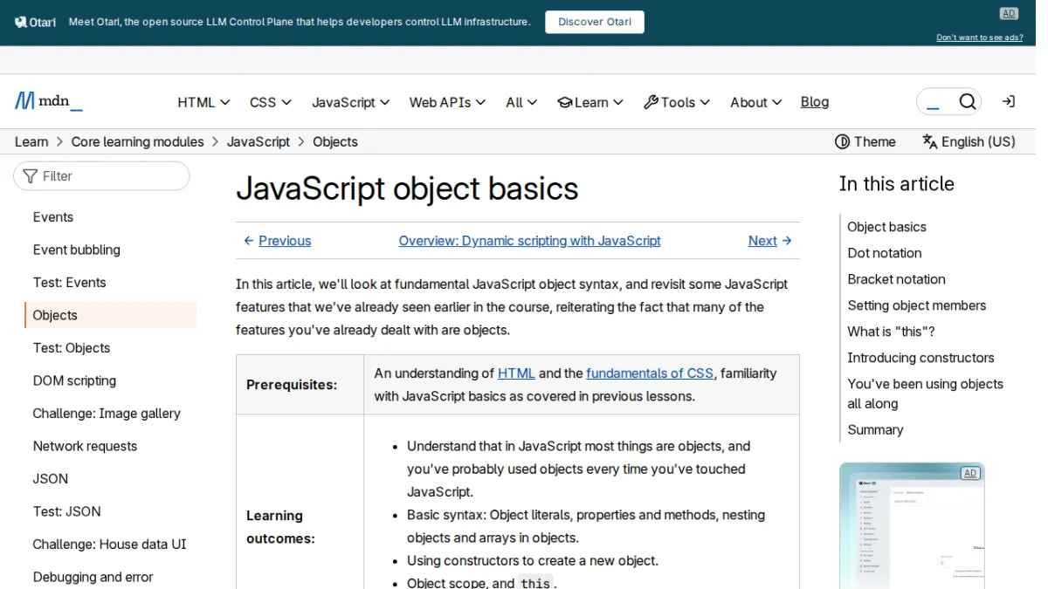
Task: Open Overview: Dynamic scripting with JavaScript
Action: [x=529, y=241]
